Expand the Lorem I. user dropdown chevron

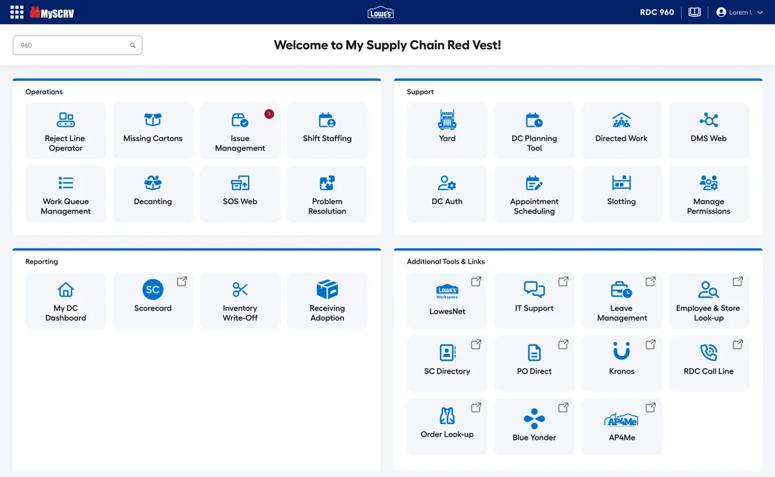tap(759, 12)
